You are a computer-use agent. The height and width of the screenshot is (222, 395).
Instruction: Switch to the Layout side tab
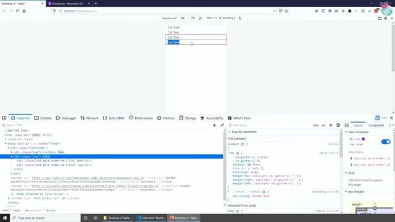coord(358,125)
